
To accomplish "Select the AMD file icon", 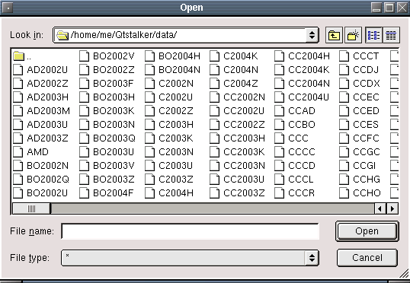I will coord(18,151).
